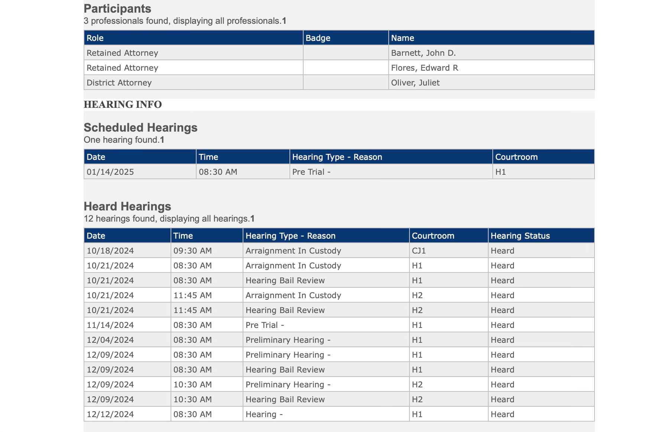Click the Heard Hearings heading
The width and height of the screenshot is (654, 432).
point(127,206)
